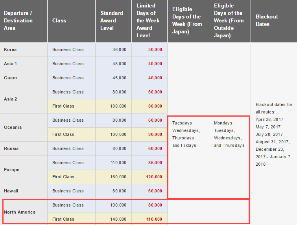Select the Europe area cell
Image resolution: width=297 pixels, height=225 pixels.
[24, 170]
